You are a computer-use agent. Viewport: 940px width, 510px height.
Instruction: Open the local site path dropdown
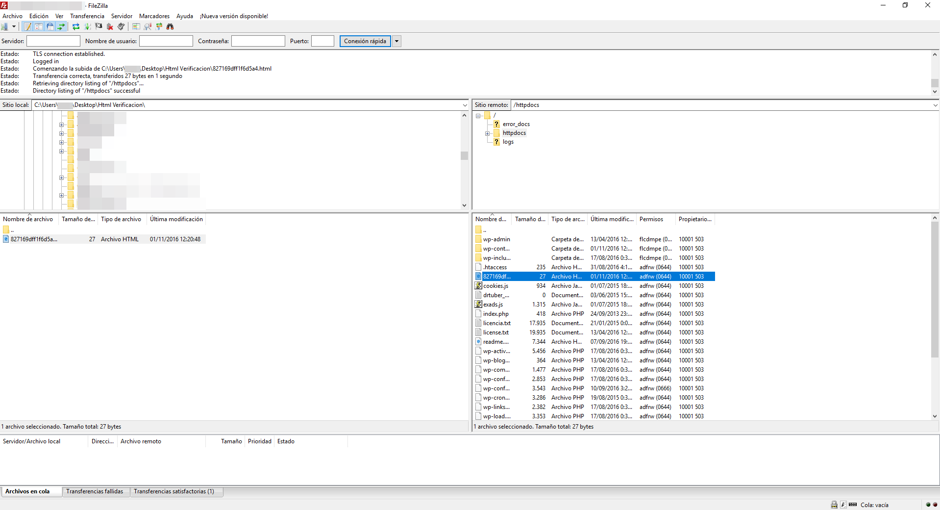pyautogui.click(x=465, y=105)
